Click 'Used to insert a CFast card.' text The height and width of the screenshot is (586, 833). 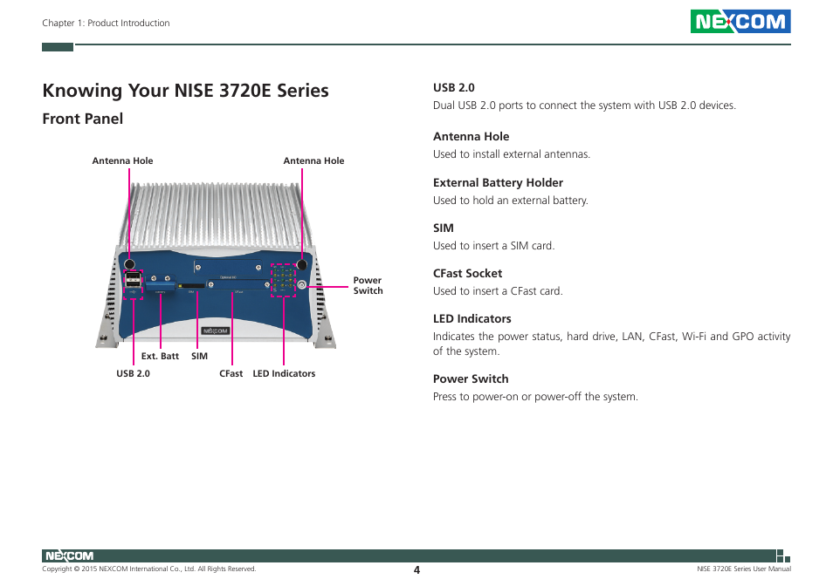pos(498,290)
